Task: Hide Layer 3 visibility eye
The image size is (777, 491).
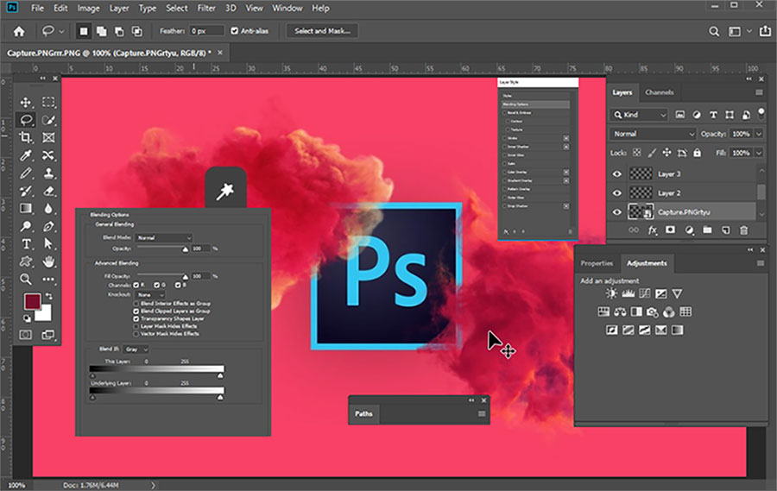Action: pos(617,174)
